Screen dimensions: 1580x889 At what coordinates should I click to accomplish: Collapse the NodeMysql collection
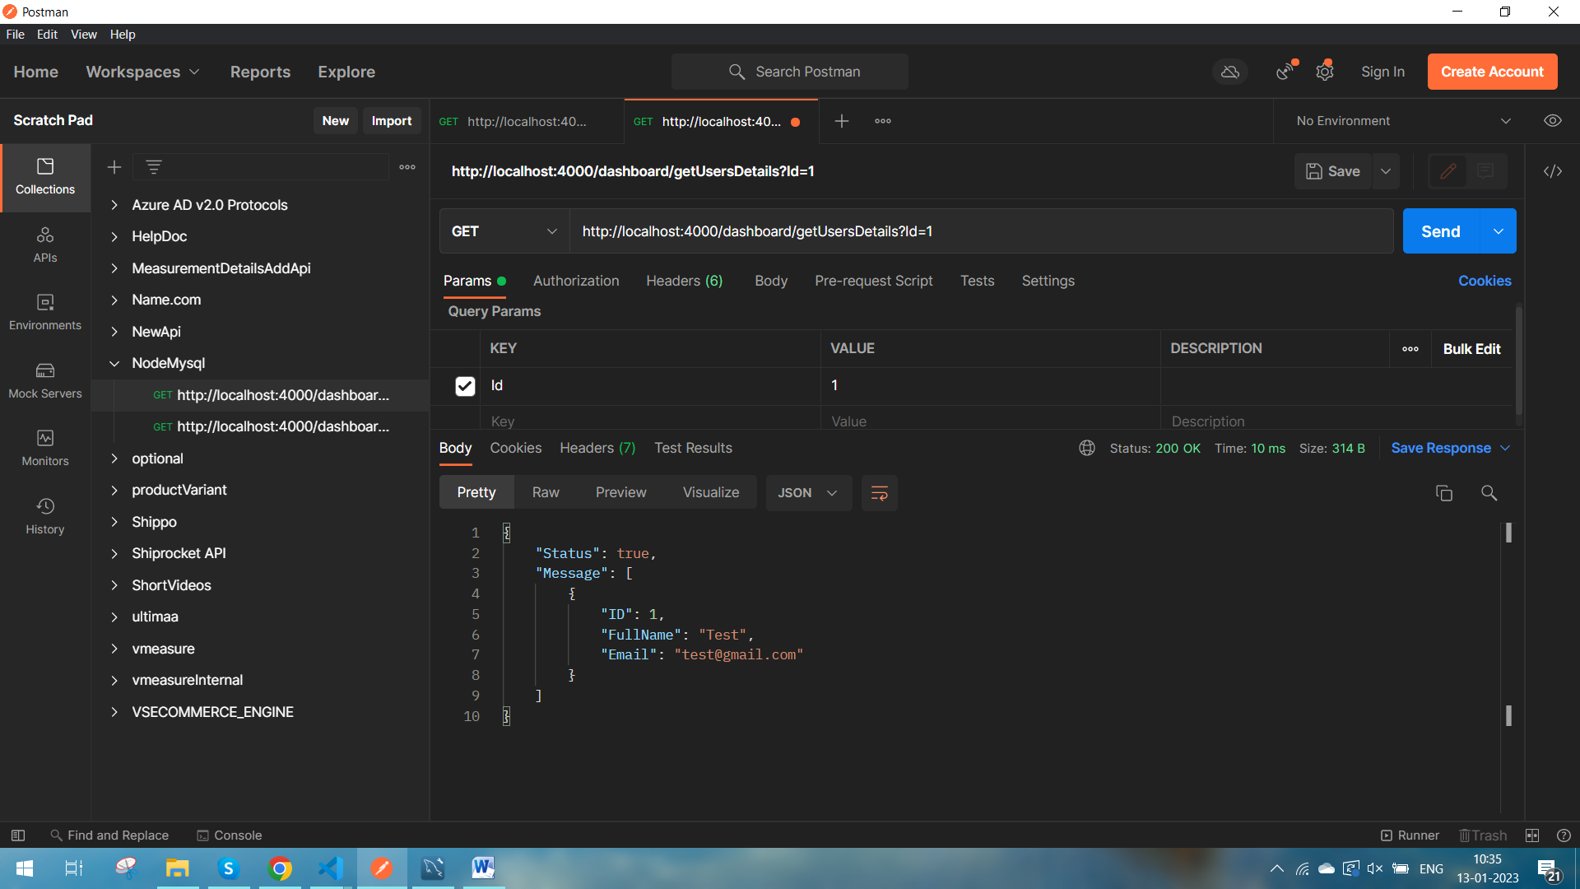[114, 364]
